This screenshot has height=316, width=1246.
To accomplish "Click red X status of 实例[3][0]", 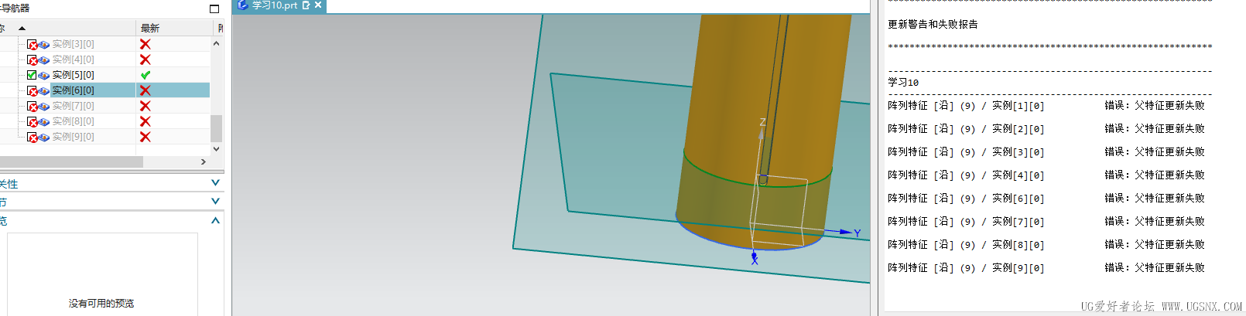I will pyautogui.click(x=145, y=44).
